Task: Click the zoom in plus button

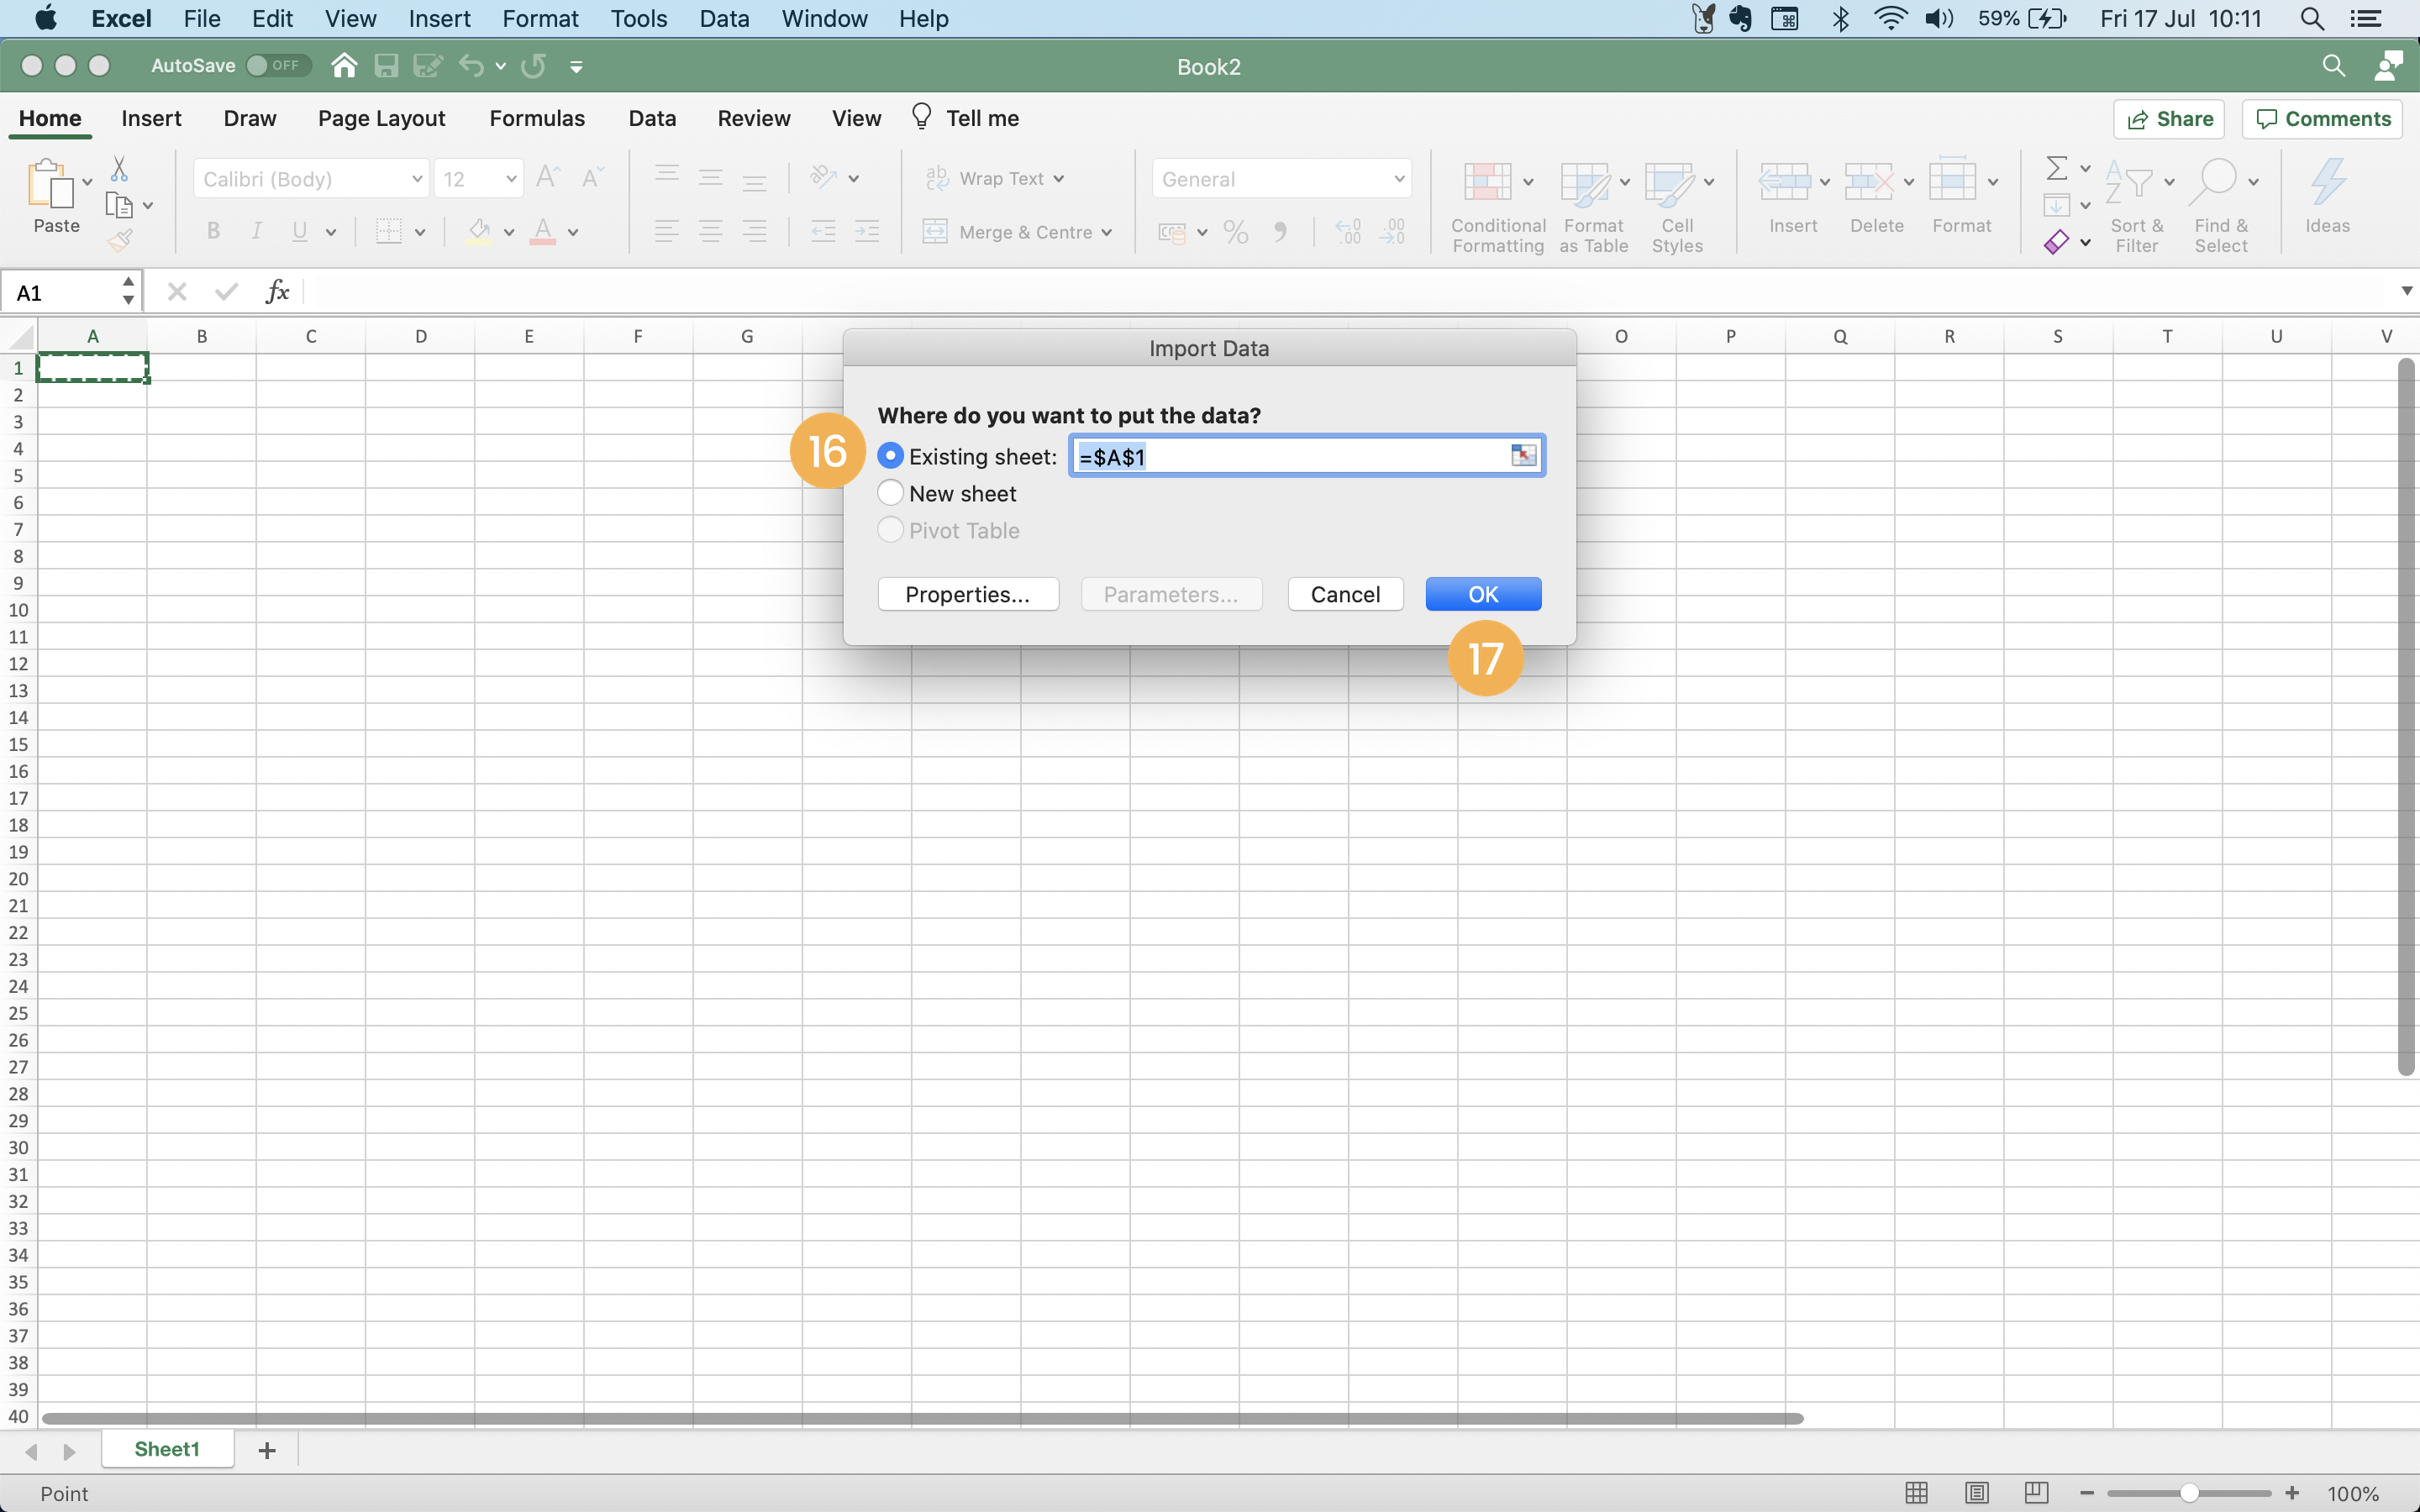Action: (2293, 1493)
